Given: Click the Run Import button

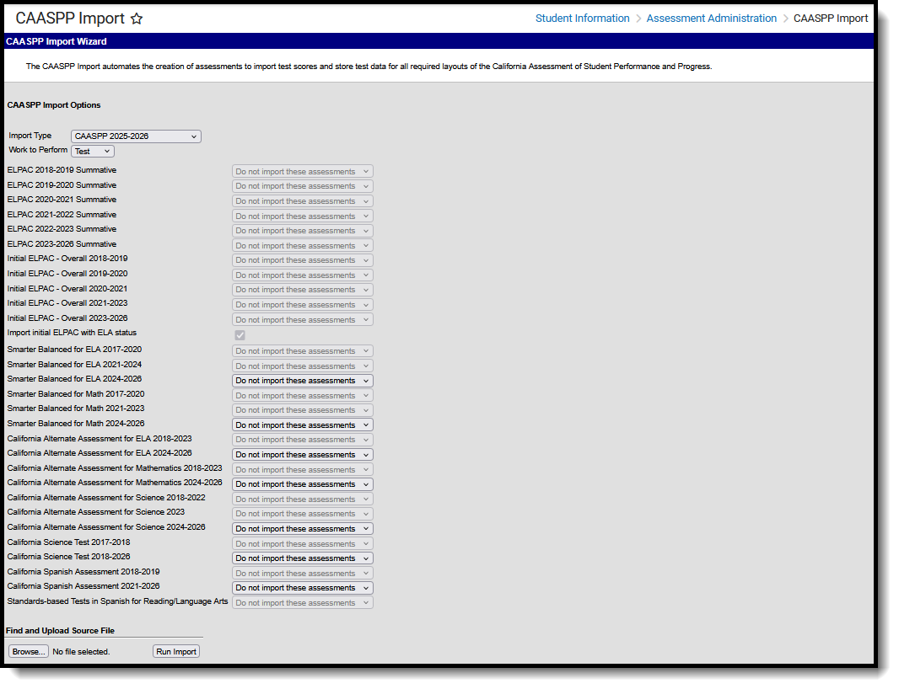Looking at the screenshot, I should click(x=176, y=652).
